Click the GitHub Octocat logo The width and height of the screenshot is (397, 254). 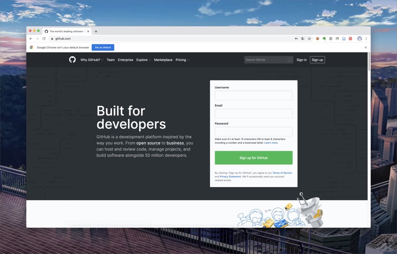72,60
